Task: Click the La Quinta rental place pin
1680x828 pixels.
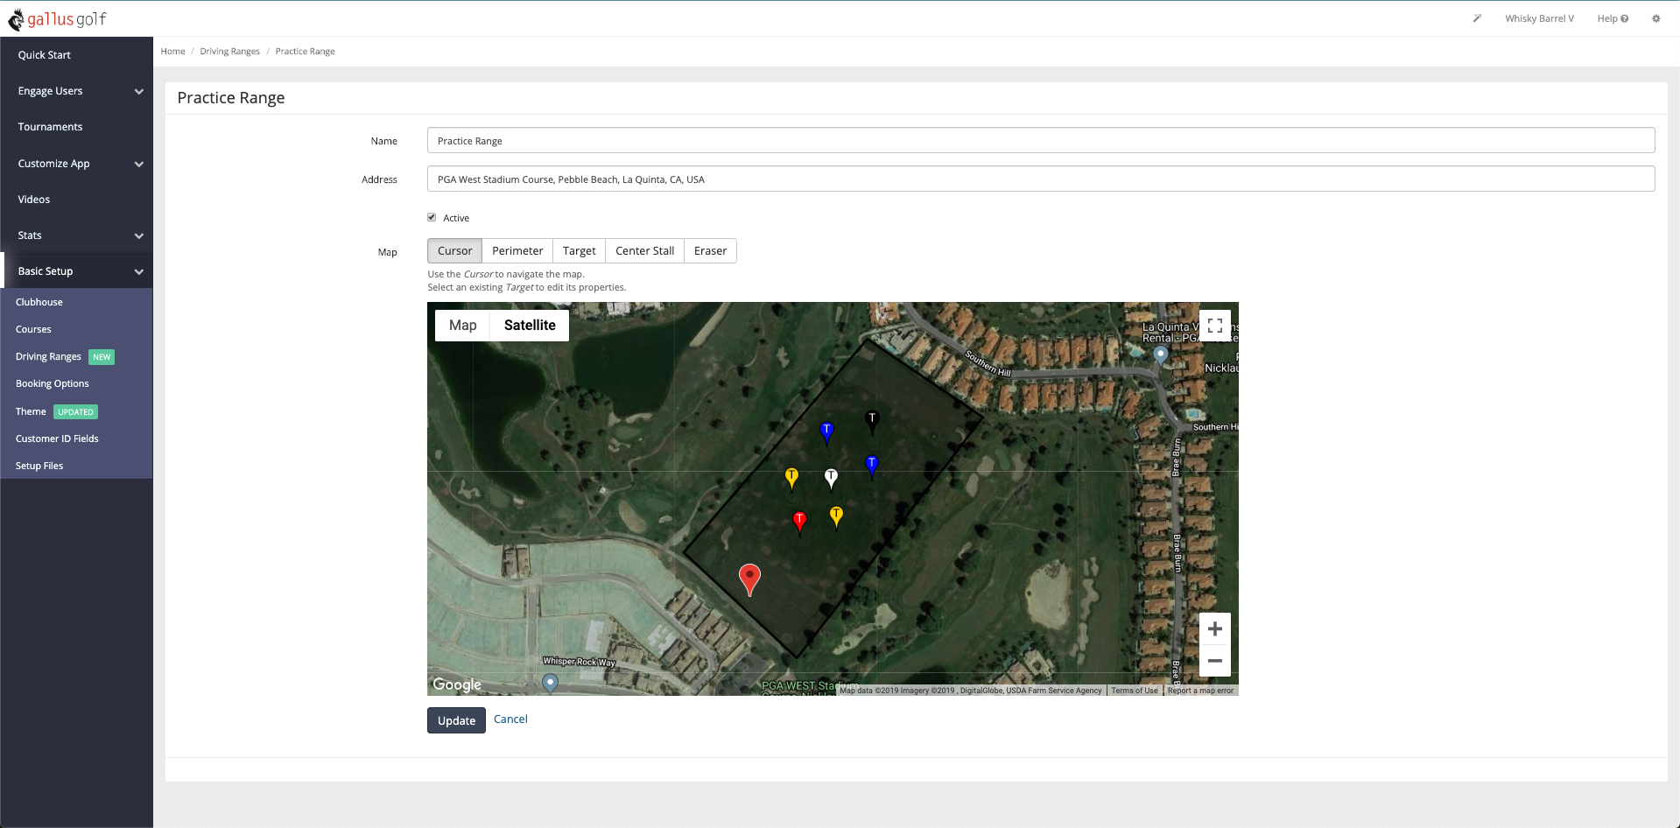Action: coord(1160,354)
